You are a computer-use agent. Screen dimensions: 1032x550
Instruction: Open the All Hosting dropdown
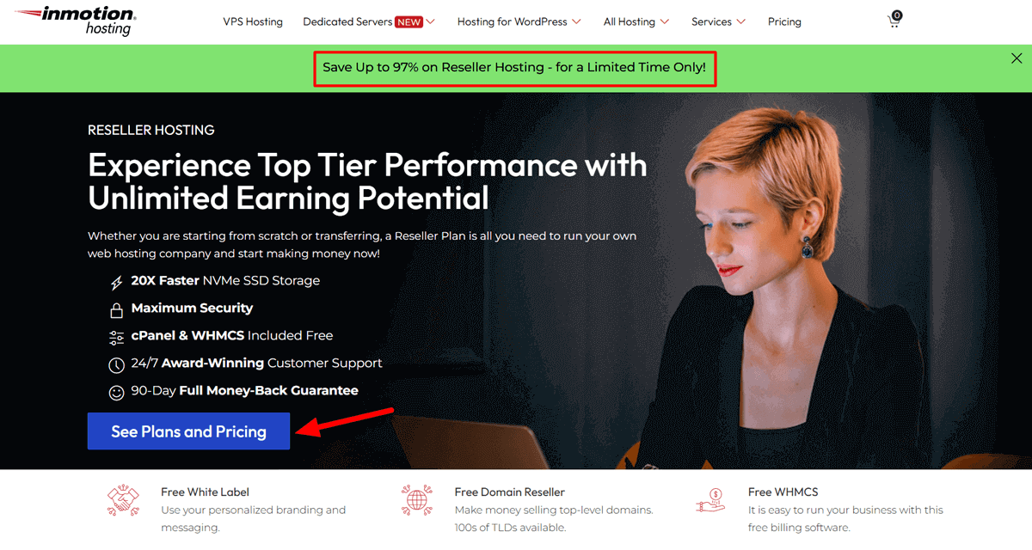click(636, 21)
